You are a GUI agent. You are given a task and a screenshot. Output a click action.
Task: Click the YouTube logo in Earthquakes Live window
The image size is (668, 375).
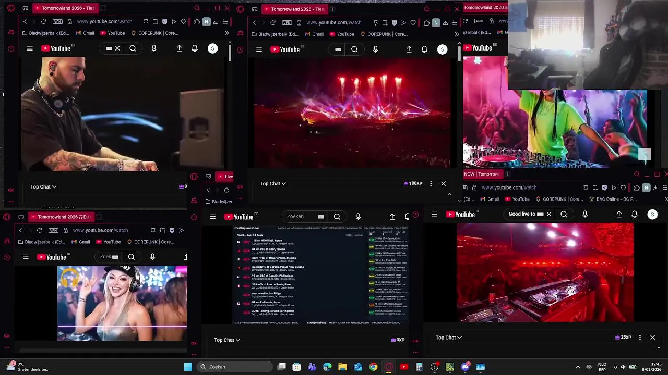[x=240, y=217]
